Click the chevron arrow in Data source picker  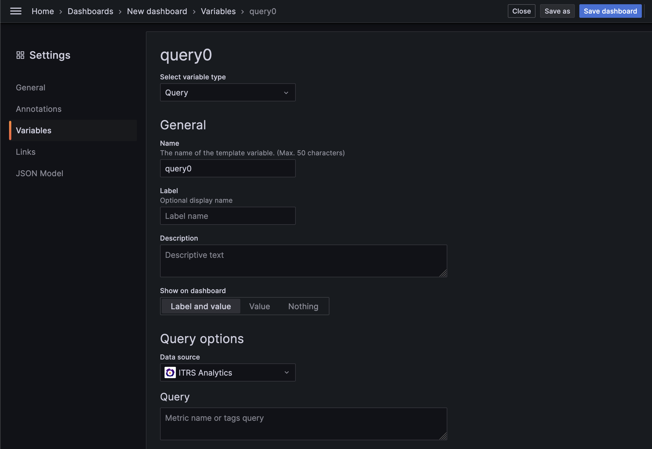point(287,372)
